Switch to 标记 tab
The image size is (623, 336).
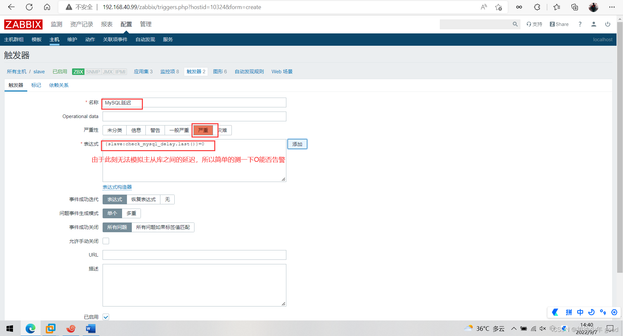[x=36, y=85]
